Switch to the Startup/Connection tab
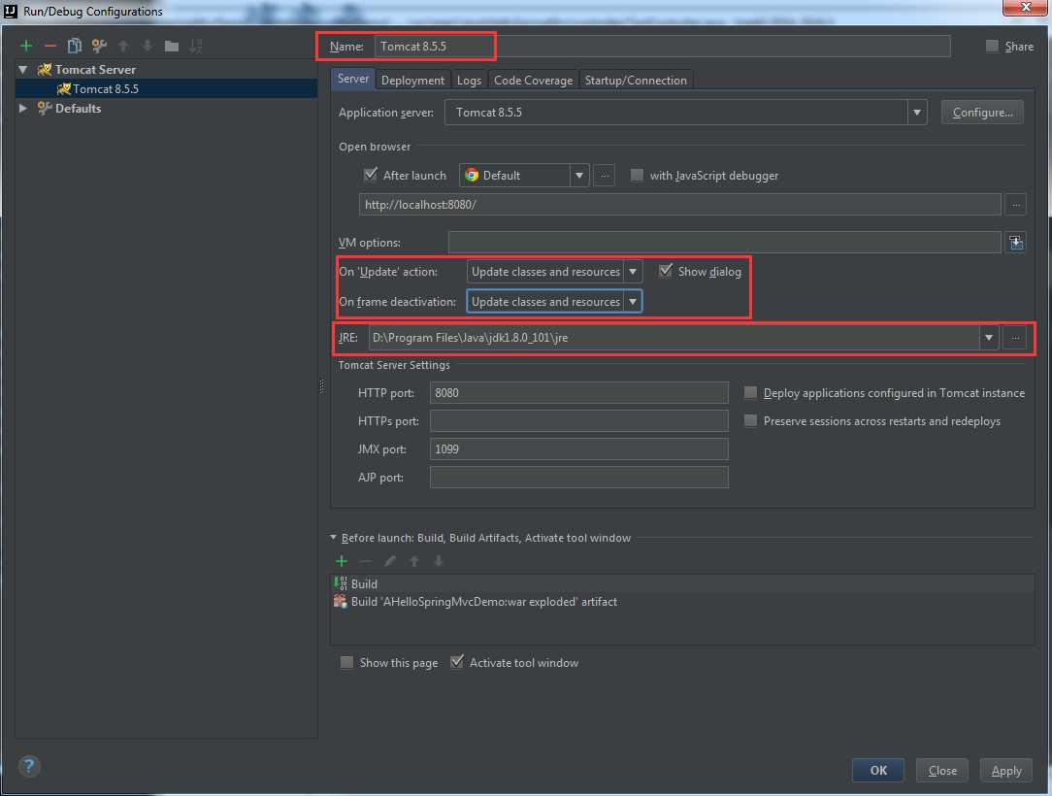 (636, 80)
